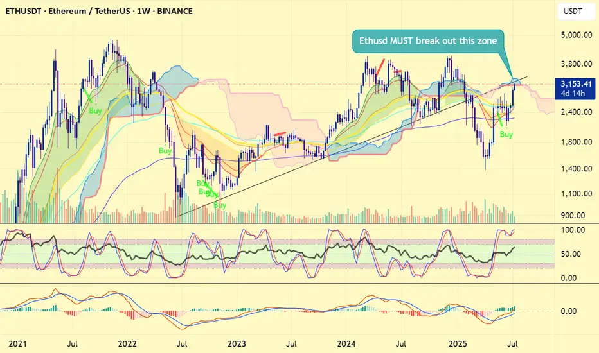This screenshot has width=599, height=353.
Task: Select the Buy signal under the 2025 candles
Action: pos(506,134)
